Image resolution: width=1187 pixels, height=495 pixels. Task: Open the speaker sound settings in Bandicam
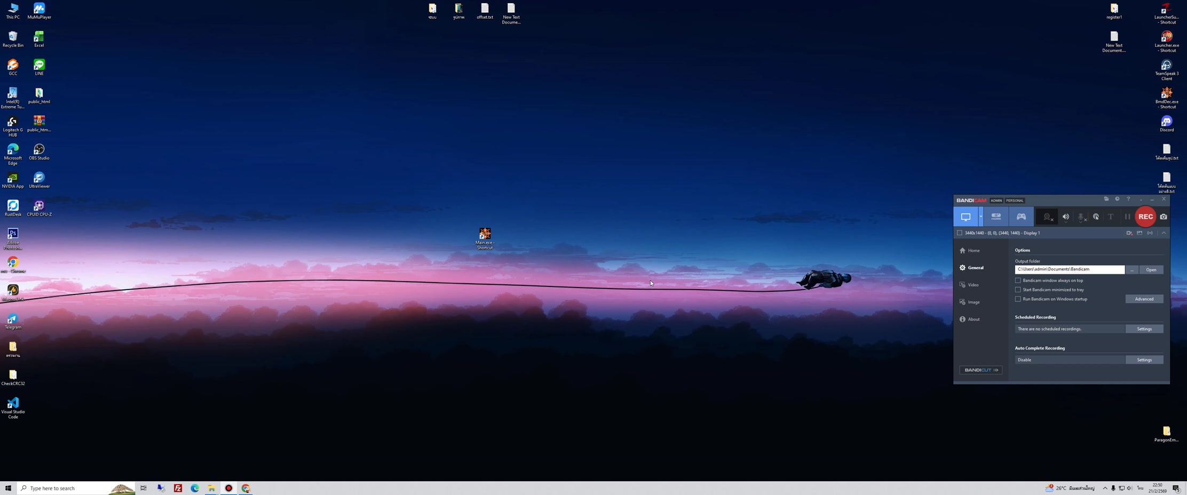(1065, 217)
